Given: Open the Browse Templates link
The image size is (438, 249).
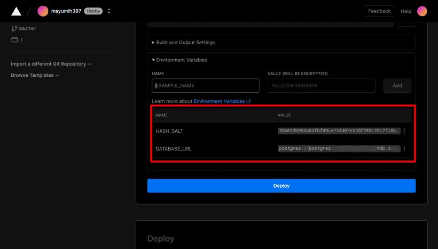Looking at the screenshot, I should point(35,75).
